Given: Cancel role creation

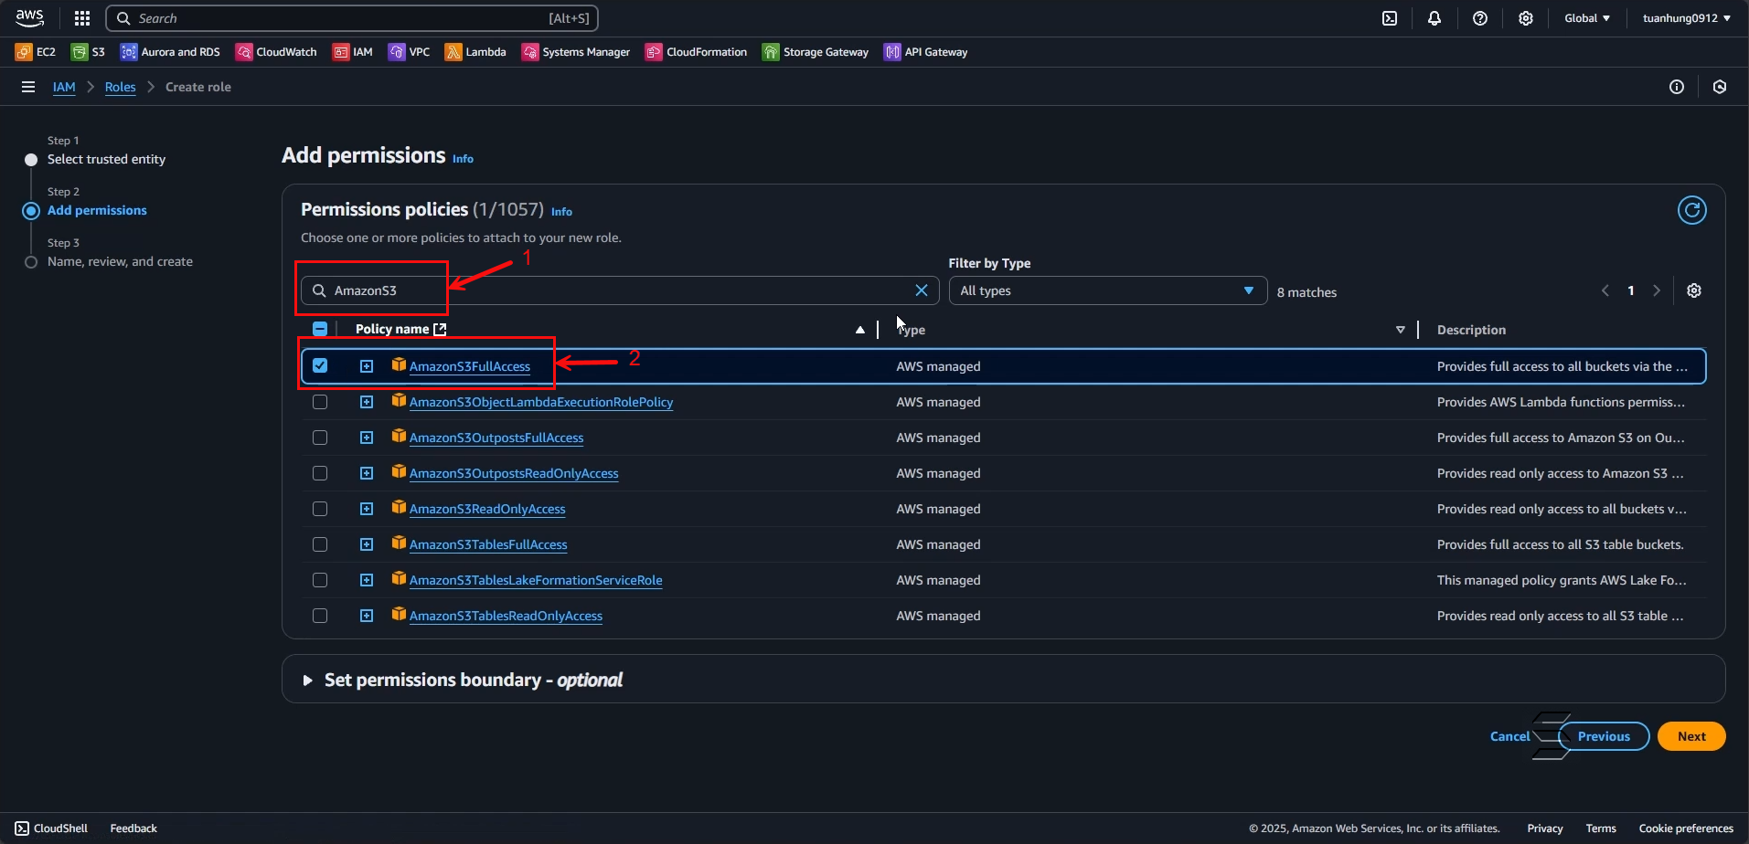Looking at the screenshot, I should (x=1510, y=736).
